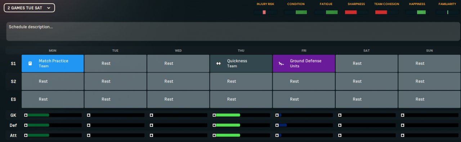Click the Def intensity icon for Wednesday
This screenshot has width=461, height=142.
151,125
